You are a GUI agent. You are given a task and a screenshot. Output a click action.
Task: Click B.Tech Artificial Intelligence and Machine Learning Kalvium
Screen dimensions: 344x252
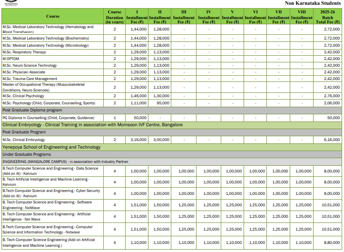[46, 181]
